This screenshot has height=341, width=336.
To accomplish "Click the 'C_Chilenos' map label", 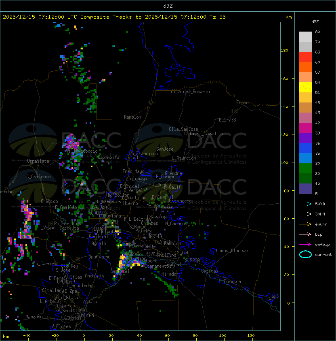I will coord(38,177).
